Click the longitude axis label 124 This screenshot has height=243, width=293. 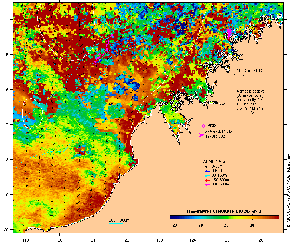tap(193, 240)
